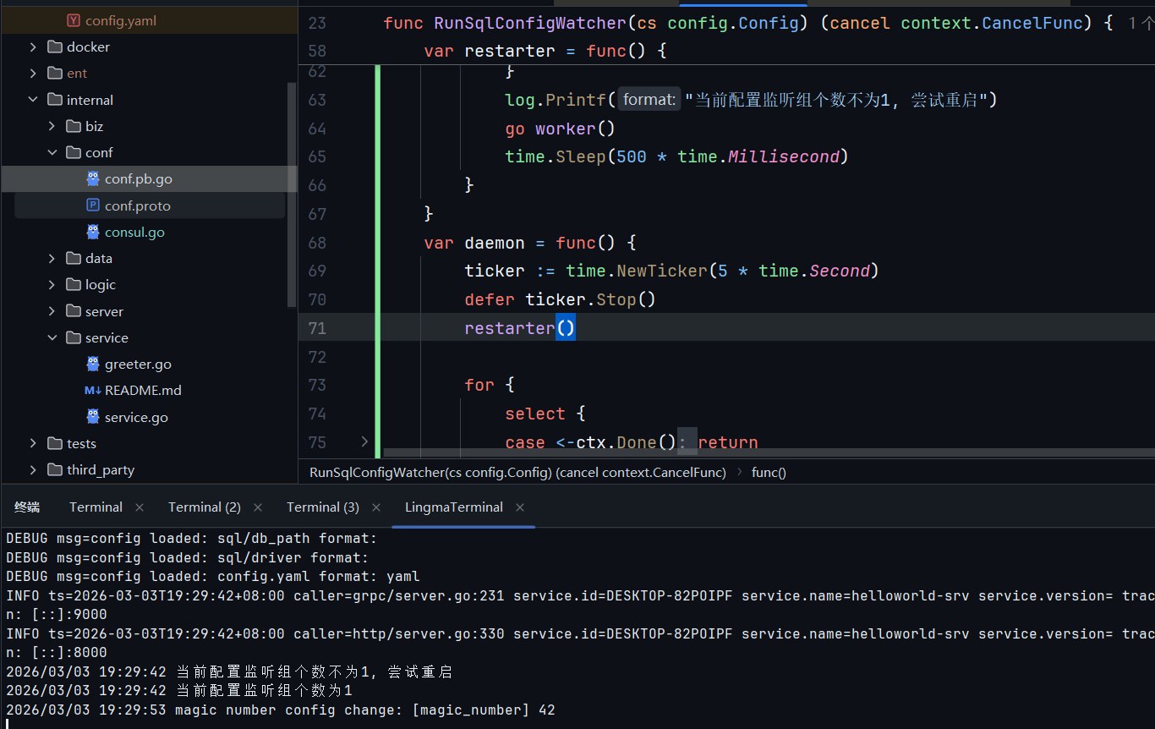Expand the docker folder chevron
The width and height of the screenshot is (1155, 729).
point(33,47)
